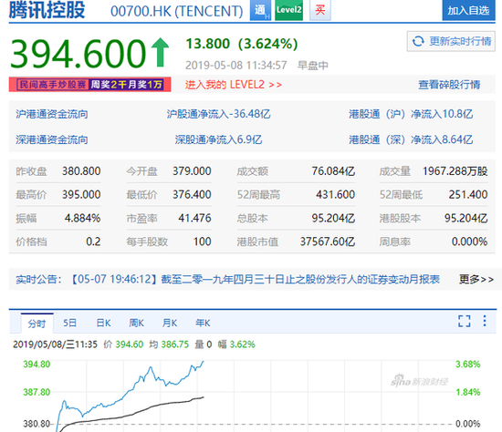Open the three-dot chart options menu
The image size is (502, 432).
pyautogui.click(x=485, y=321)
